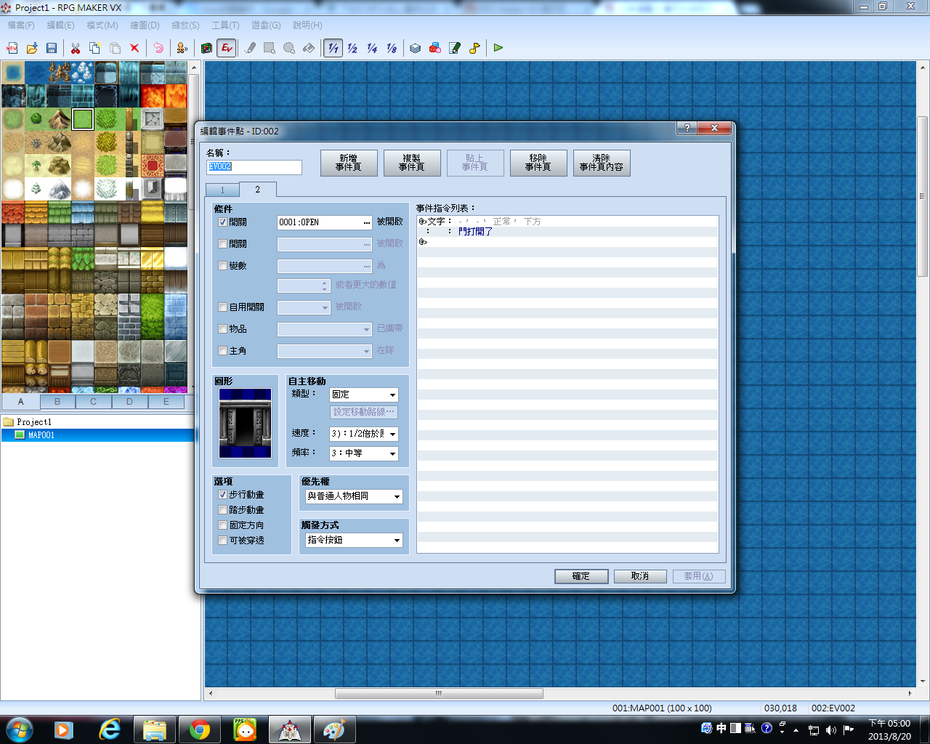Switch to event page tab 1
The height and width of the screenshot is (744, 930).
click(222, 190)
